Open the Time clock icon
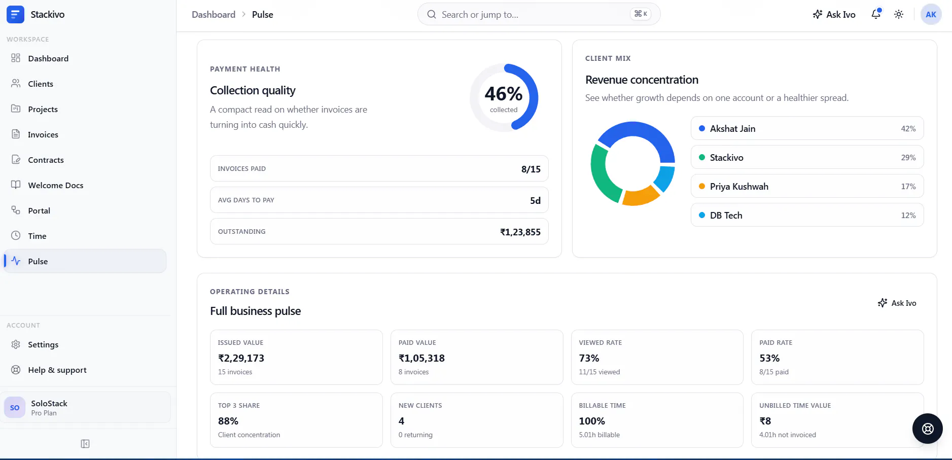Screen dimensions: 952x460 (x=16, y=235)
